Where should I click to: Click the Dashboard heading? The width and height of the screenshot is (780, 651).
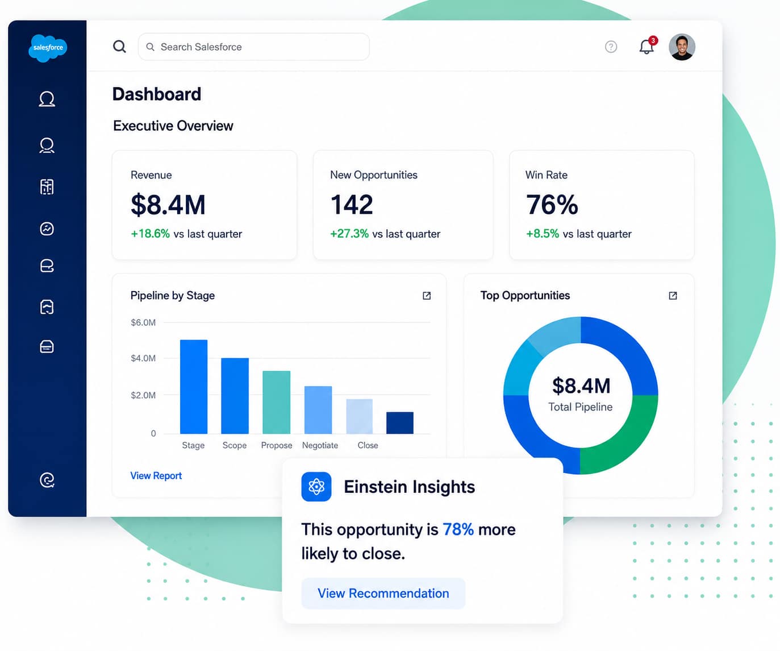click(157, 94)
